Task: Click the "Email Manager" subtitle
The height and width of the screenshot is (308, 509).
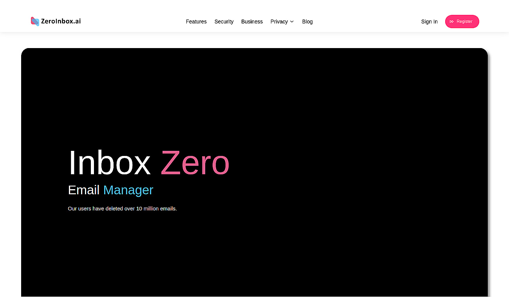Action: pyautogui.click(x=110, y=190)
